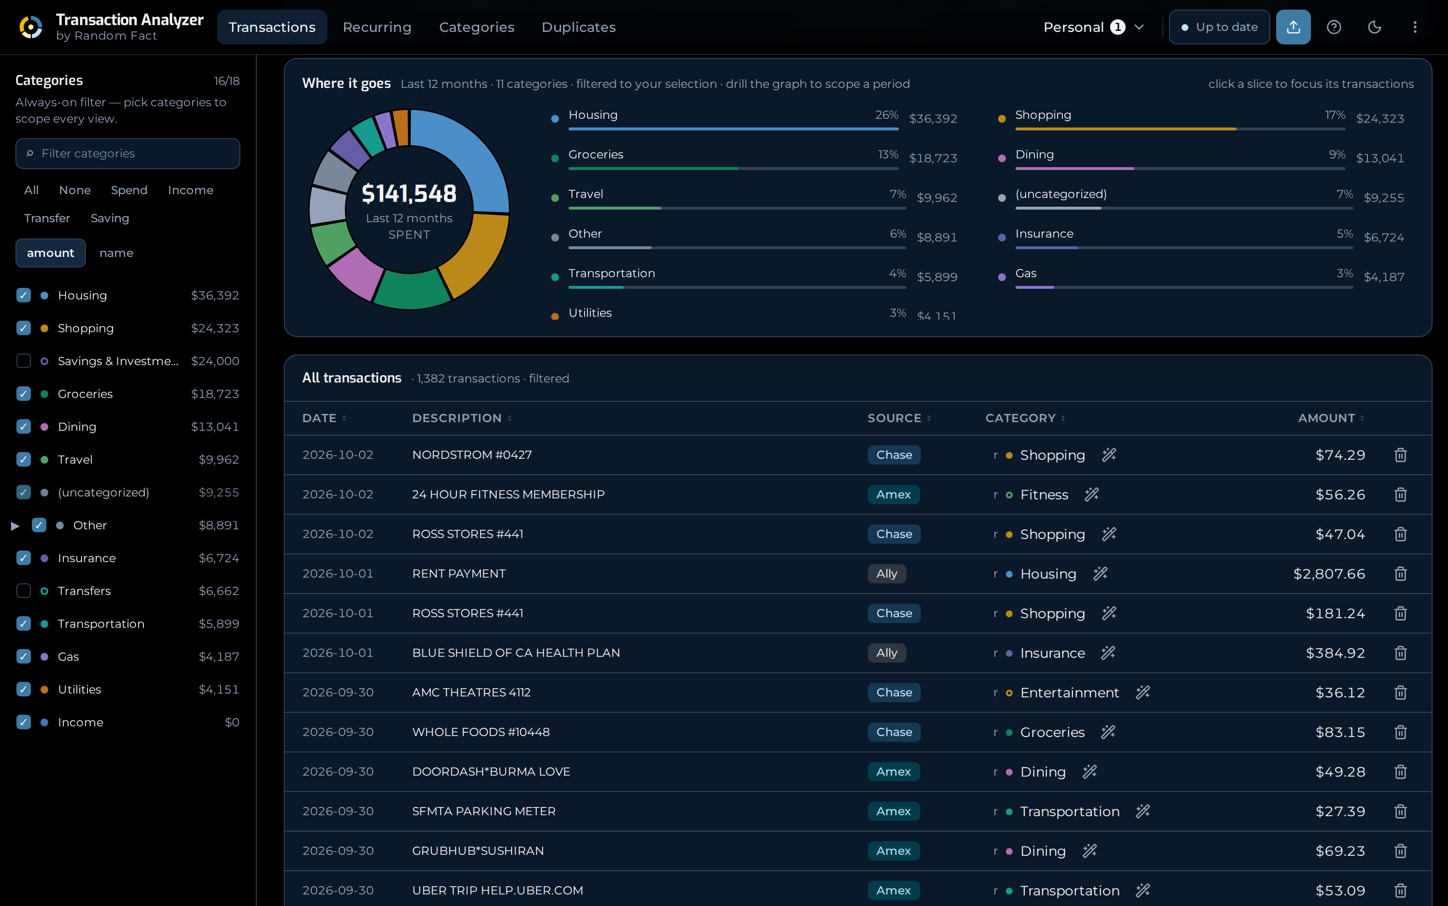Viewport: 1448px width, 906px height.
Task: Focus the Filter categories search field
Action: point(127,154)
